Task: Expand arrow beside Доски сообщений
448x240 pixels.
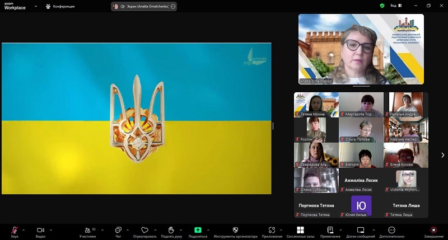Action: coord(374,230)
